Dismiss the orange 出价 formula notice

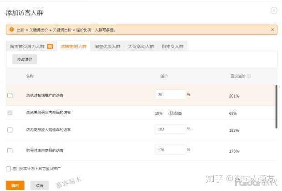[x=272, y=30]
